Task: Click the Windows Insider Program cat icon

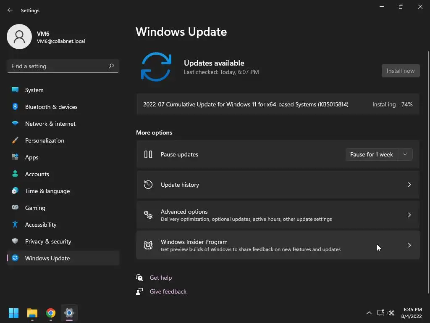Action: point(148,245)
